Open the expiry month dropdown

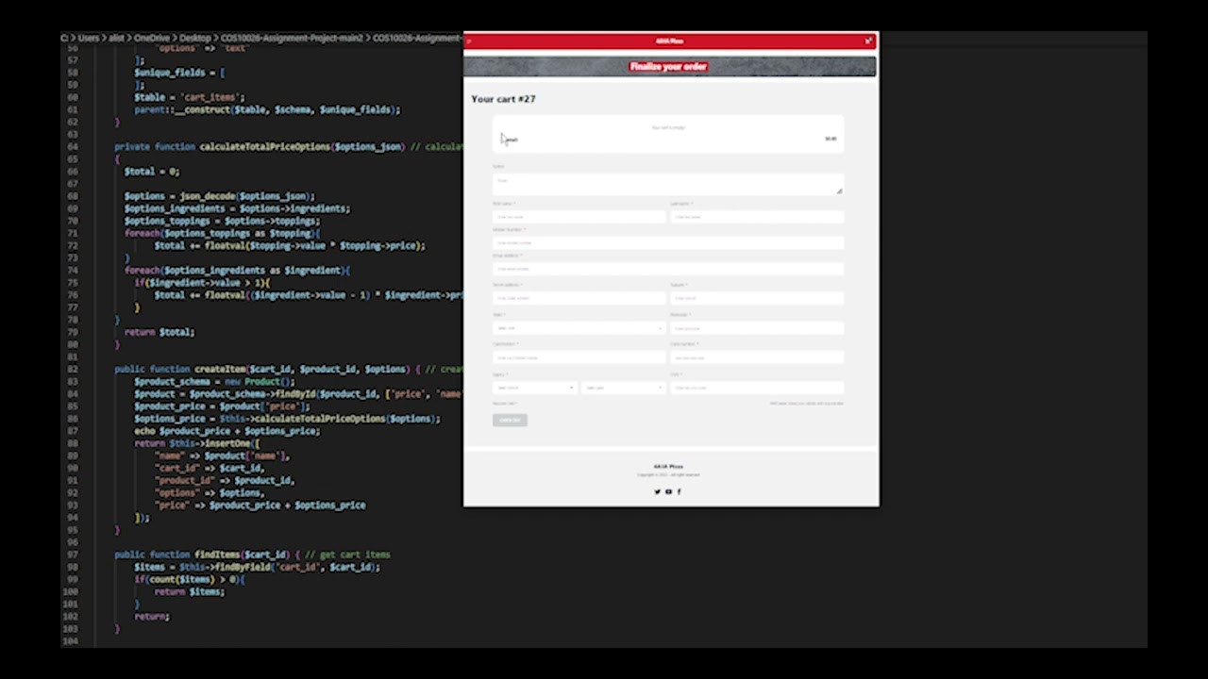pyautogui.click(x=534, y=388)
